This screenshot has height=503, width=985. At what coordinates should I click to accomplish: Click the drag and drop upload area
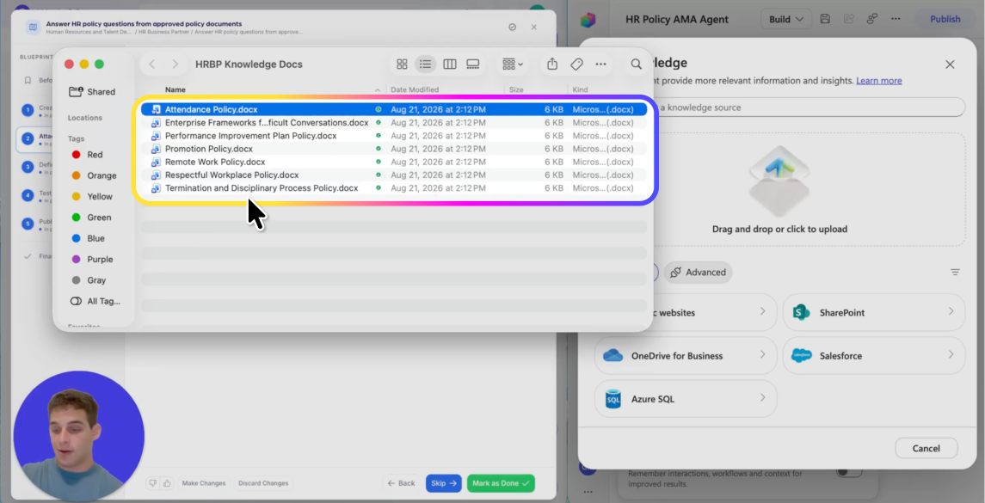point(779,190)
